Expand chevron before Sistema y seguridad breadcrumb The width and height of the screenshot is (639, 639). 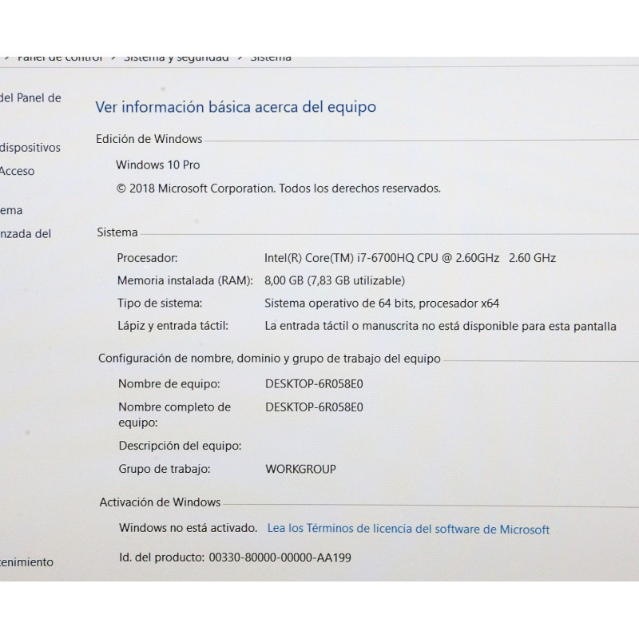pos(114,58)
